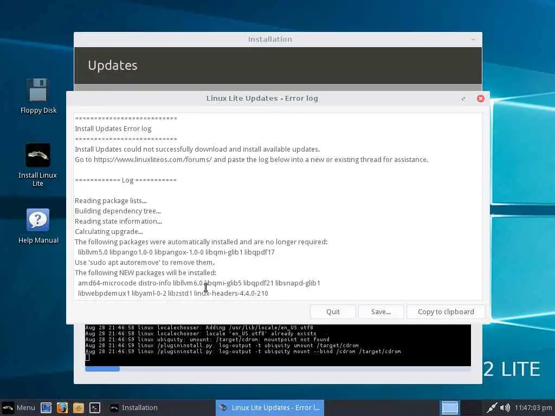The height and width of the screenshot is (416, 555).
Task: Launch Firefox from the taskbar
Action: (x=62, y=407)
